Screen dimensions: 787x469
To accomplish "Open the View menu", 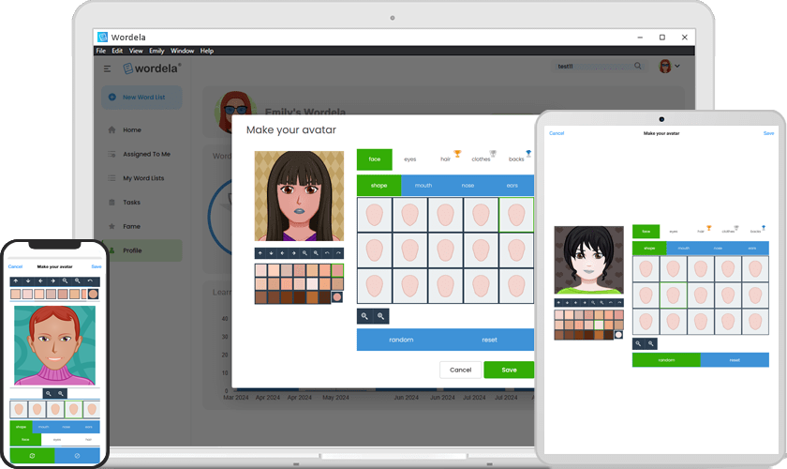I will (x=136, y=51).
